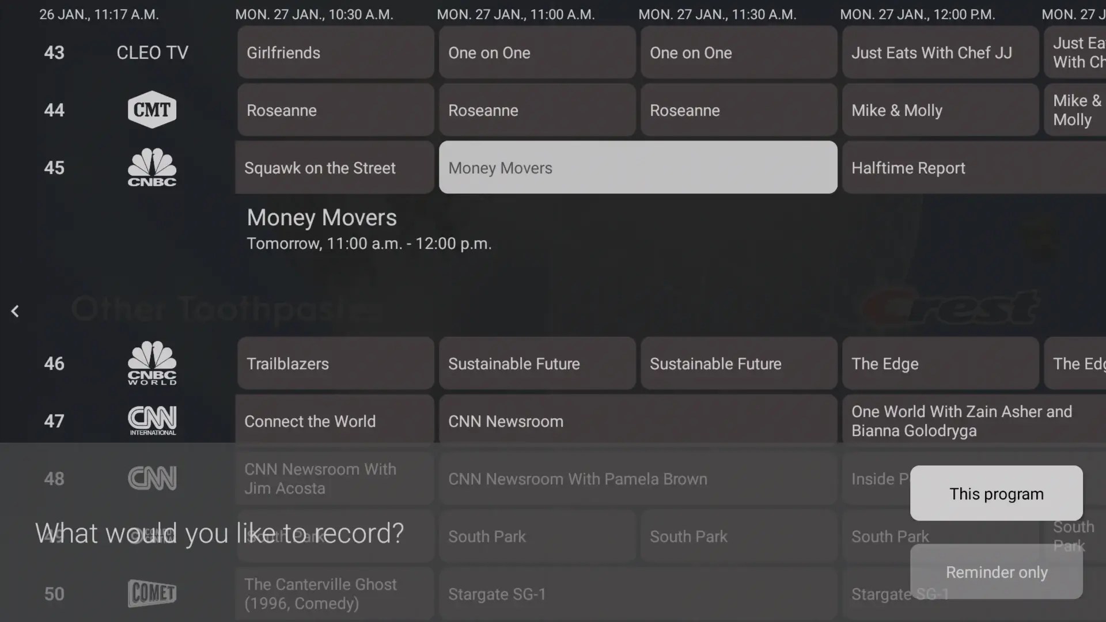Choose 'This program' recording option

(x=997, y=494)
